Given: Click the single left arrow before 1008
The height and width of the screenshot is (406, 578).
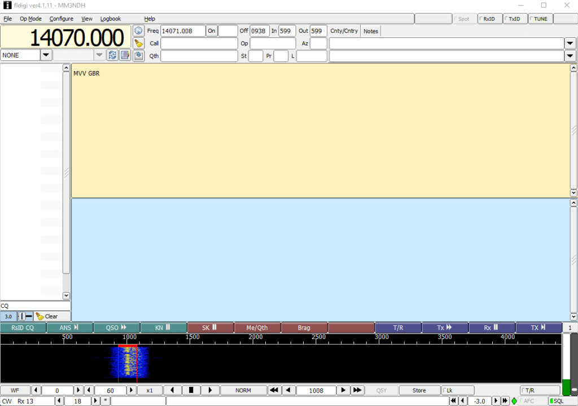Looking at the screenshot, I should (288, 390).
